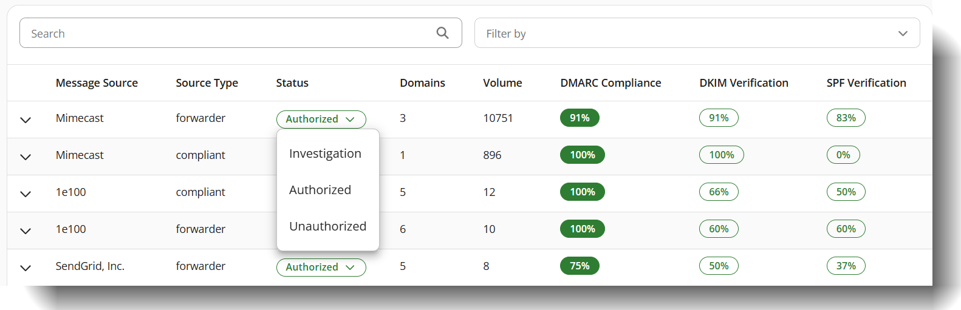Open SendGrid Authorized status dropdown
The image size is (961, 310).
(321, 267)
